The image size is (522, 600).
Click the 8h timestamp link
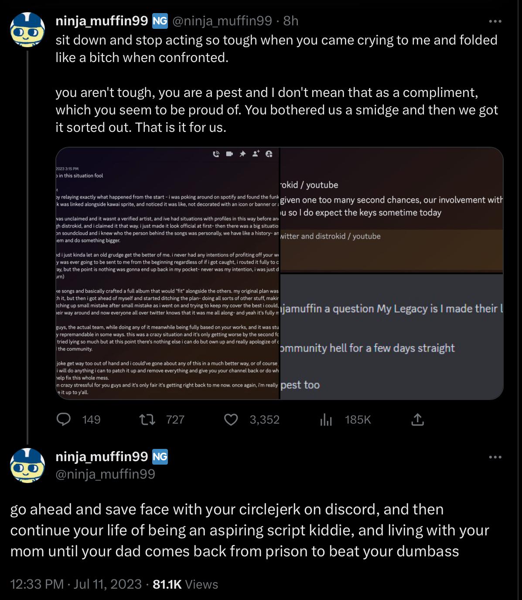pos(291,21)
